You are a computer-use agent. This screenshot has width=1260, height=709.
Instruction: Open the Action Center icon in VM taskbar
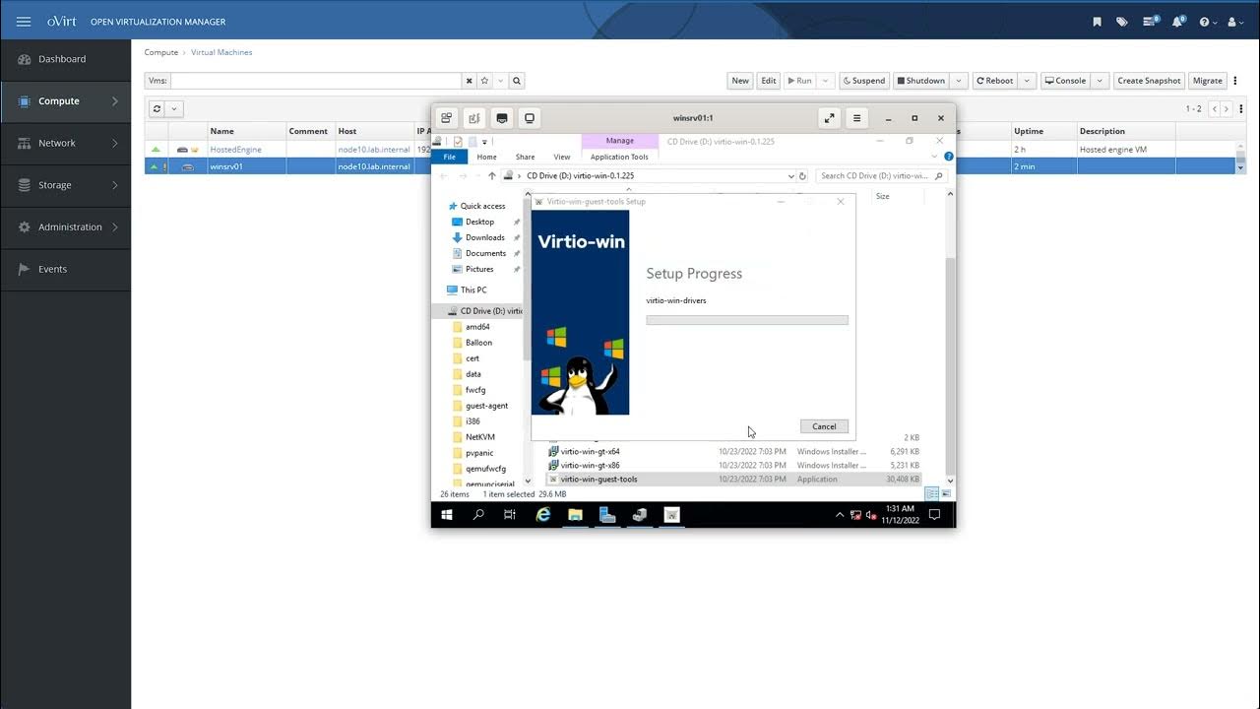tap(934, 514)
